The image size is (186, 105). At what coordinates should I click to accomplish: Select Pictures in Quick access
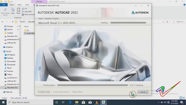pos(10,26)
